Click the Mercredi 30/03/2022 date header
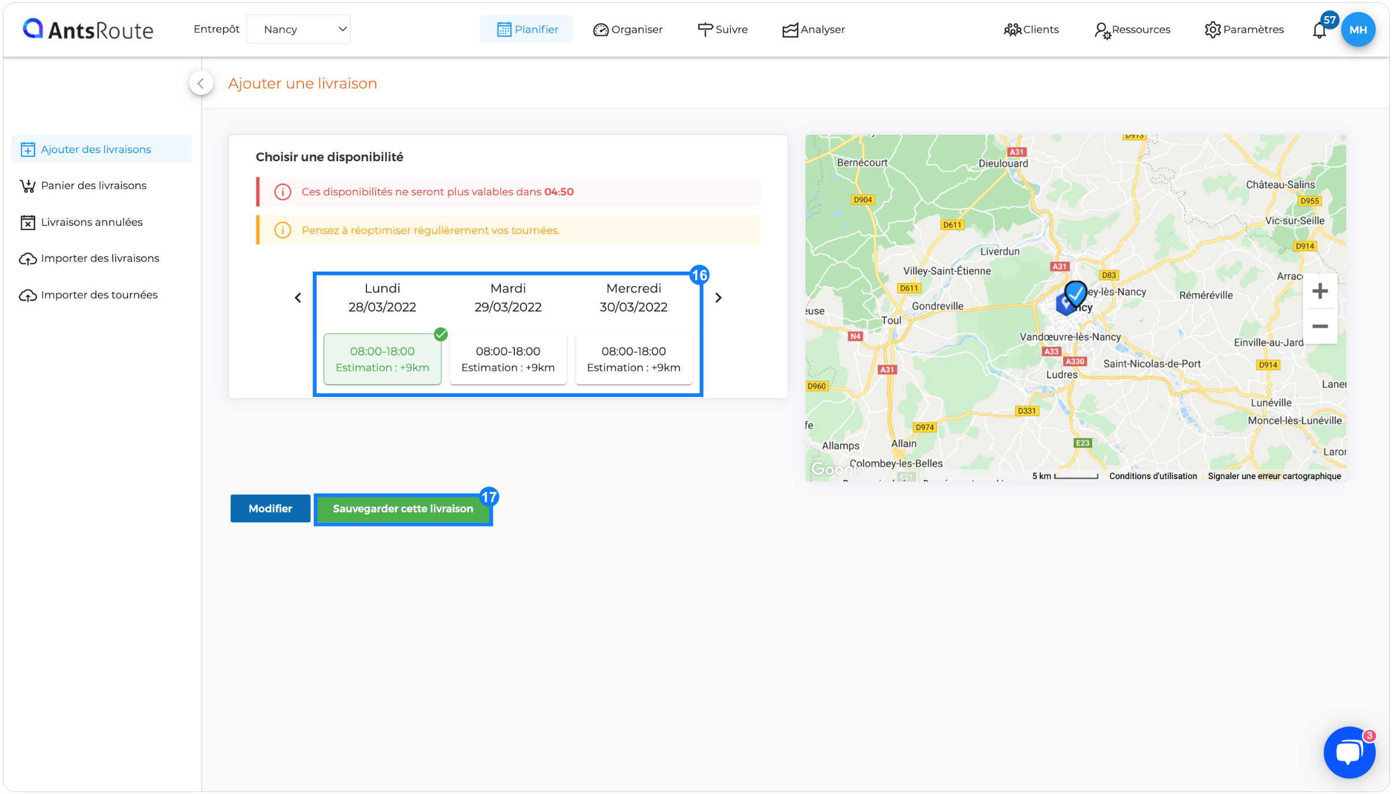The height and width of the screenshot is (794, 1392). tap(634, 298)
